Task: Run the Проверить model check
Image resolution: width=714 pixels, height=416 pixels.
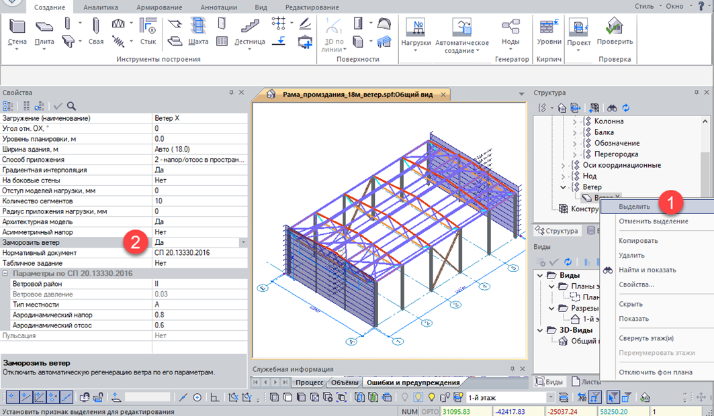Action: (615, 32)
